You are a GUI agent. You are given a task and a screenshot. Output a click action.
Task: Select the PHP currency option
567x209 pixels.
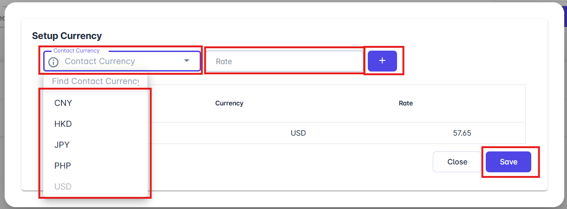[63, 166]
